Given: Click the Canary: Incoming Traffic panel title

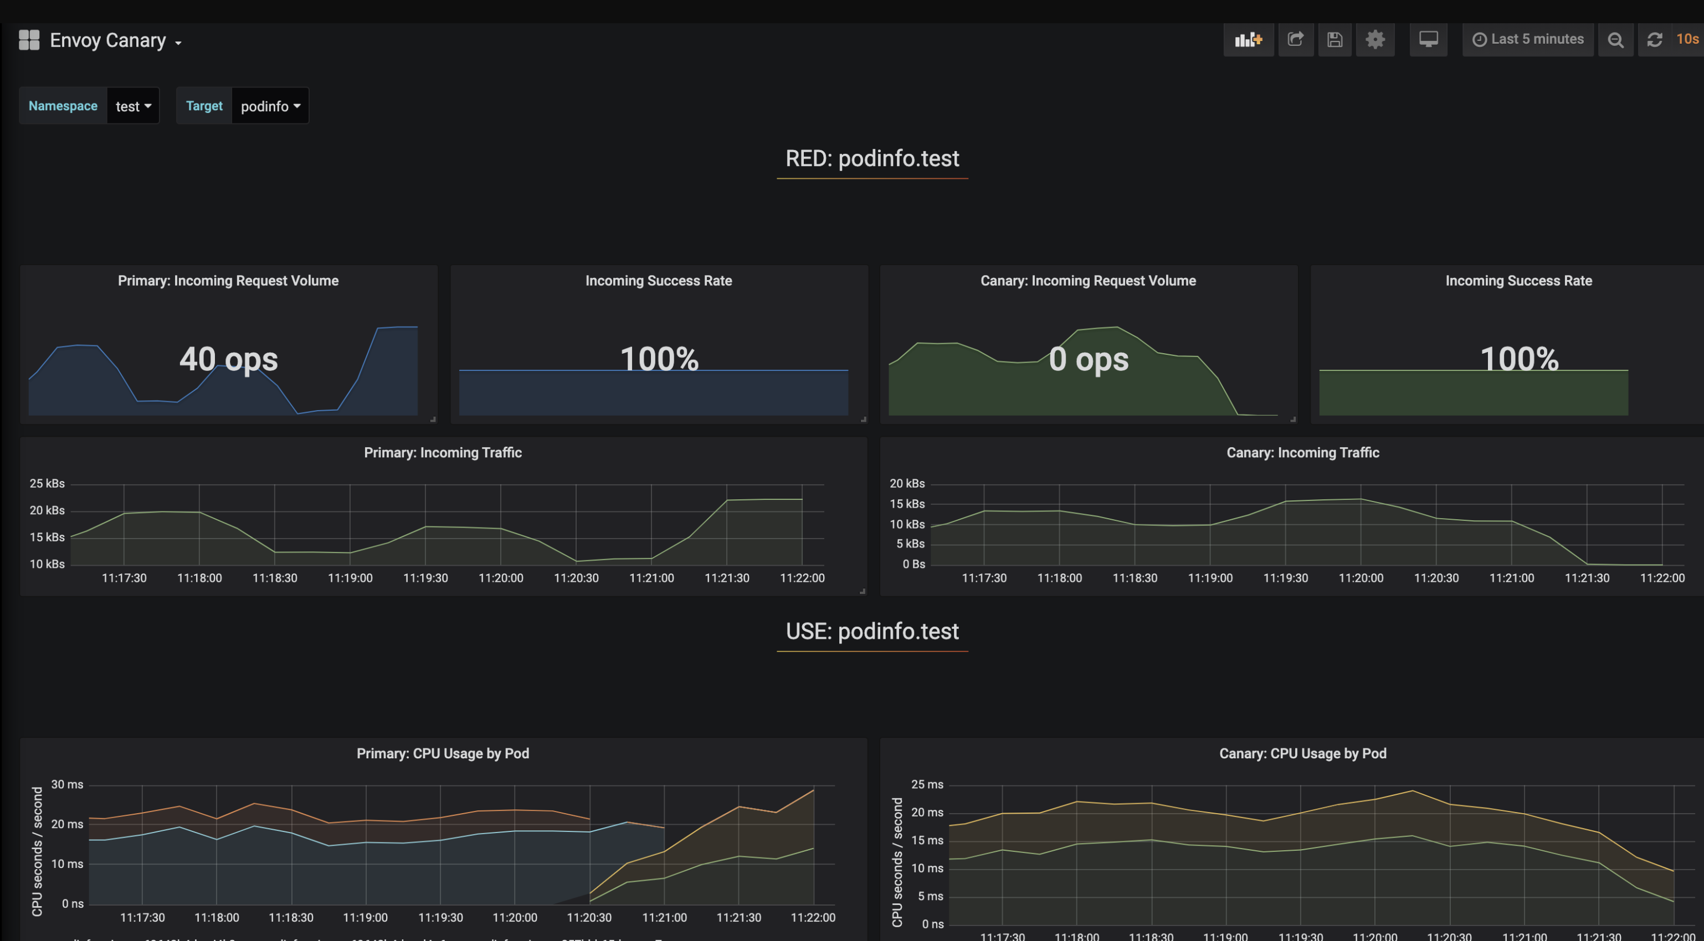Looking at the screenshot, I should click(x=1302, y=453).
